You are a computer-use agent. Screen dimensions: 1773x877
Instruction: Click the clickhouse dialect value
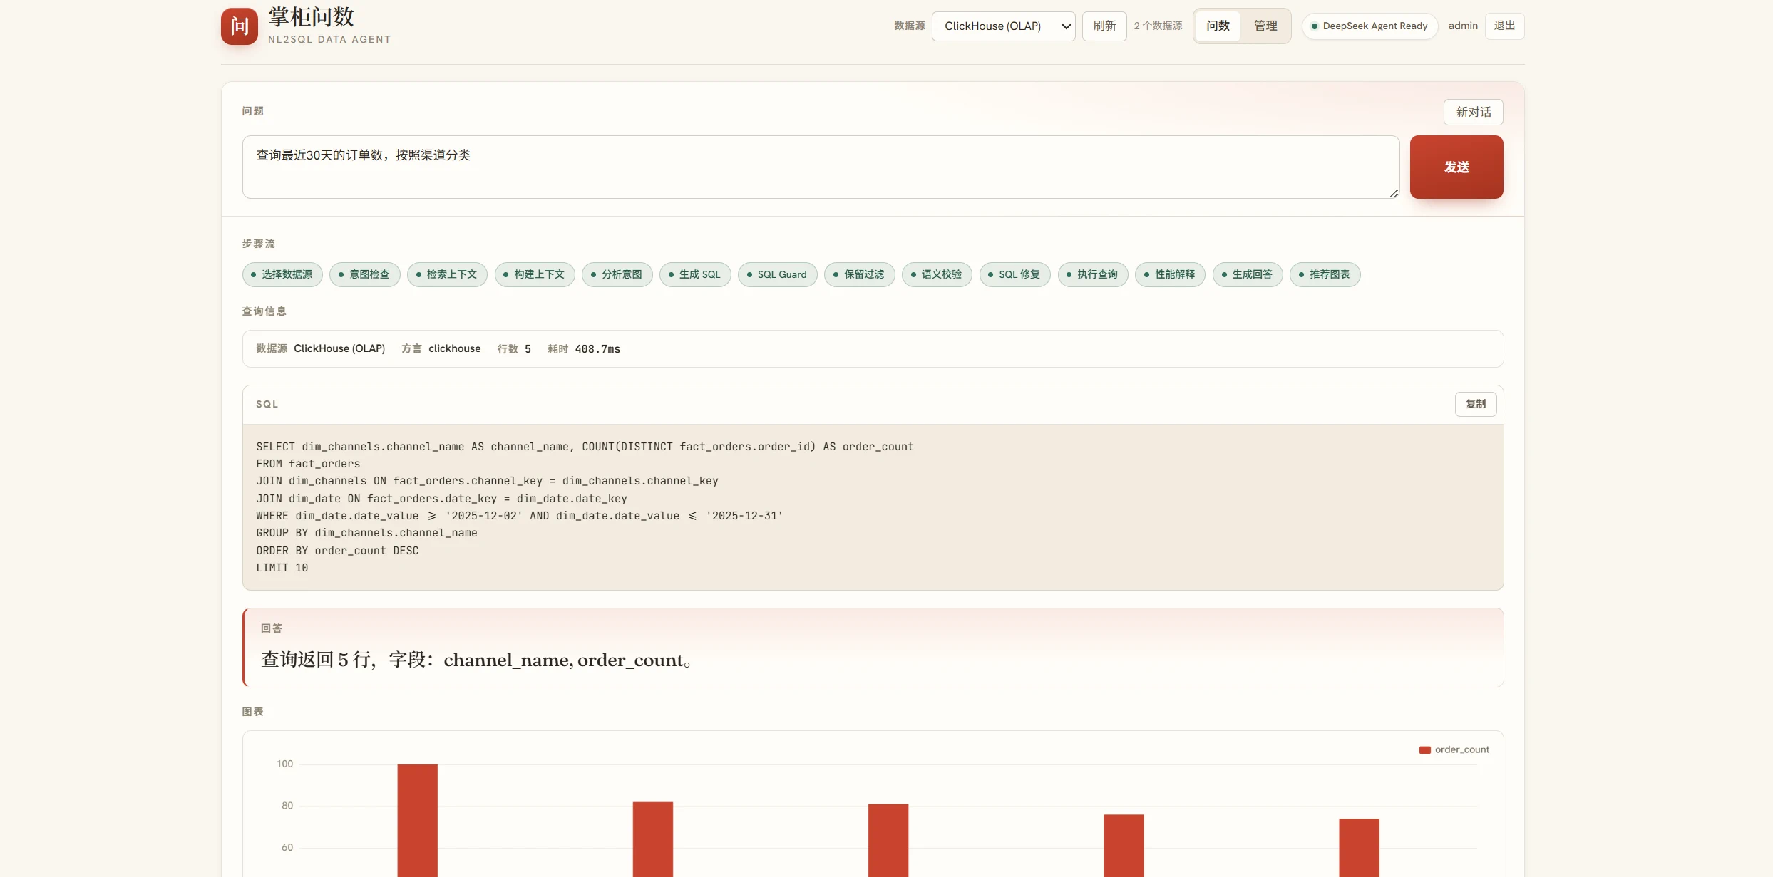pyautogui.click(x=455, y=349)
